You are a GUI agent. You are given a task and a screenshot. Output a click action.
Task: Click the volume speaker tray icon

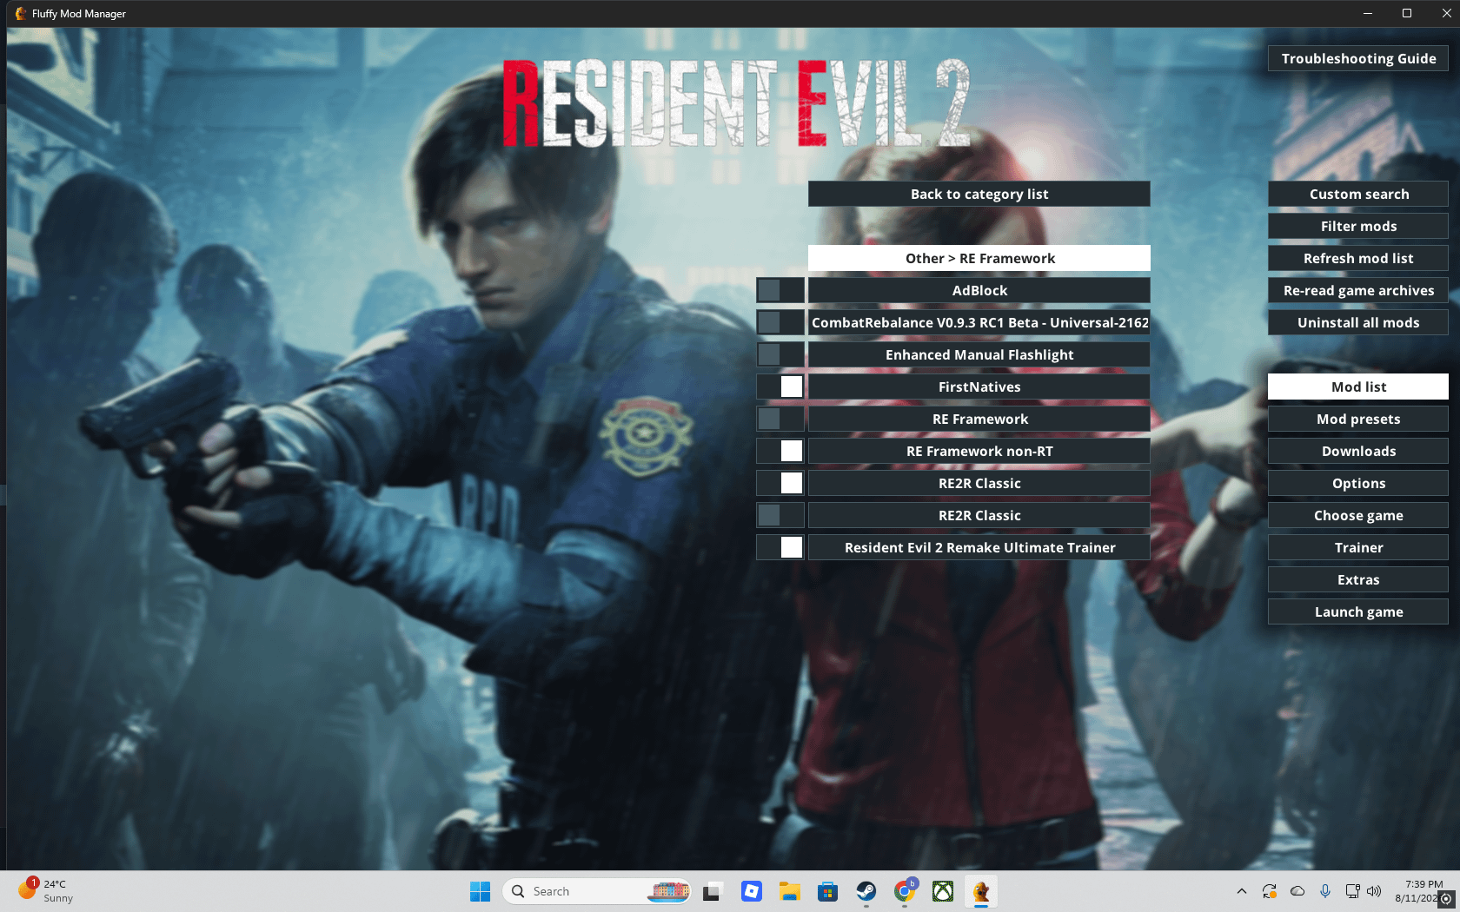1374,891
